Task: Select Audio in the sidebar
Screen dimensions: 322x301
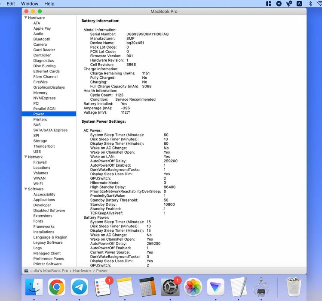Action: (x=38, y=34)
